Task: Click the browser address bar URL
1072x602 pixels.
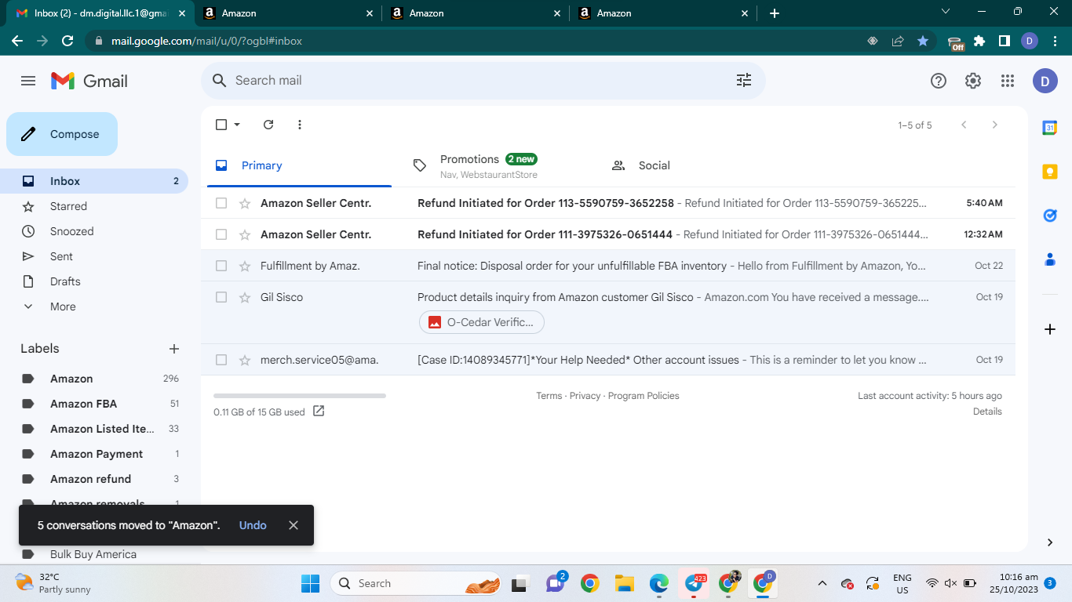Action: pyautogui.click(x=206, y=41)
